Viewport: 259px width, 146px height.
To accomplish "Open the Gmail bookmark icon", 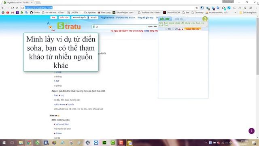I will tap(13, 13).
